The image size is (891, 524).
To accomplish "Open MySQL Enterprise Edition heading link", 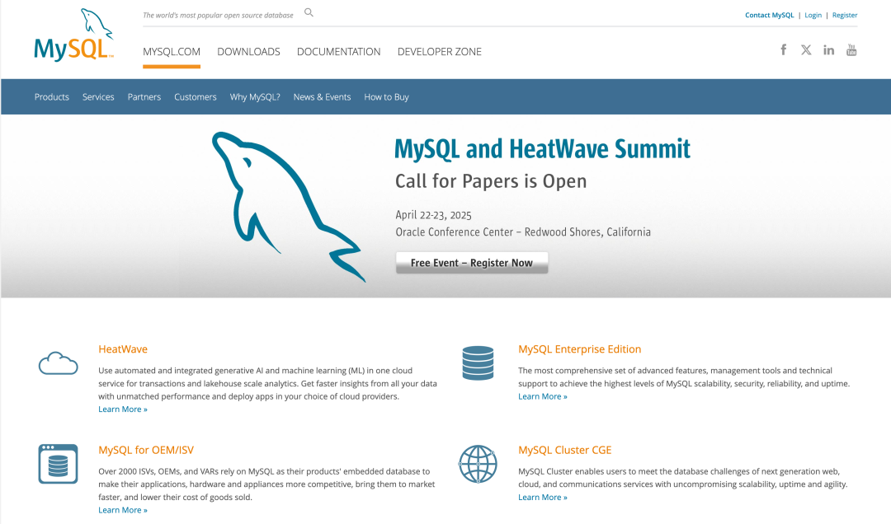I will click(580, 349).
